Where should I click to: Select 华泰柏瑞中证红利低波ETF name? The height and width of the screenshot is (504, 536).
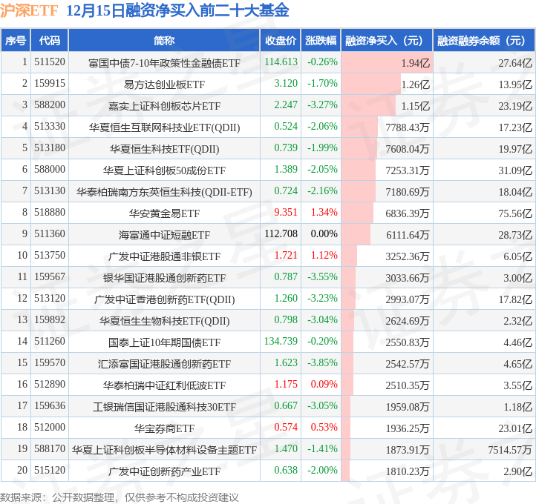coord(164,385)
